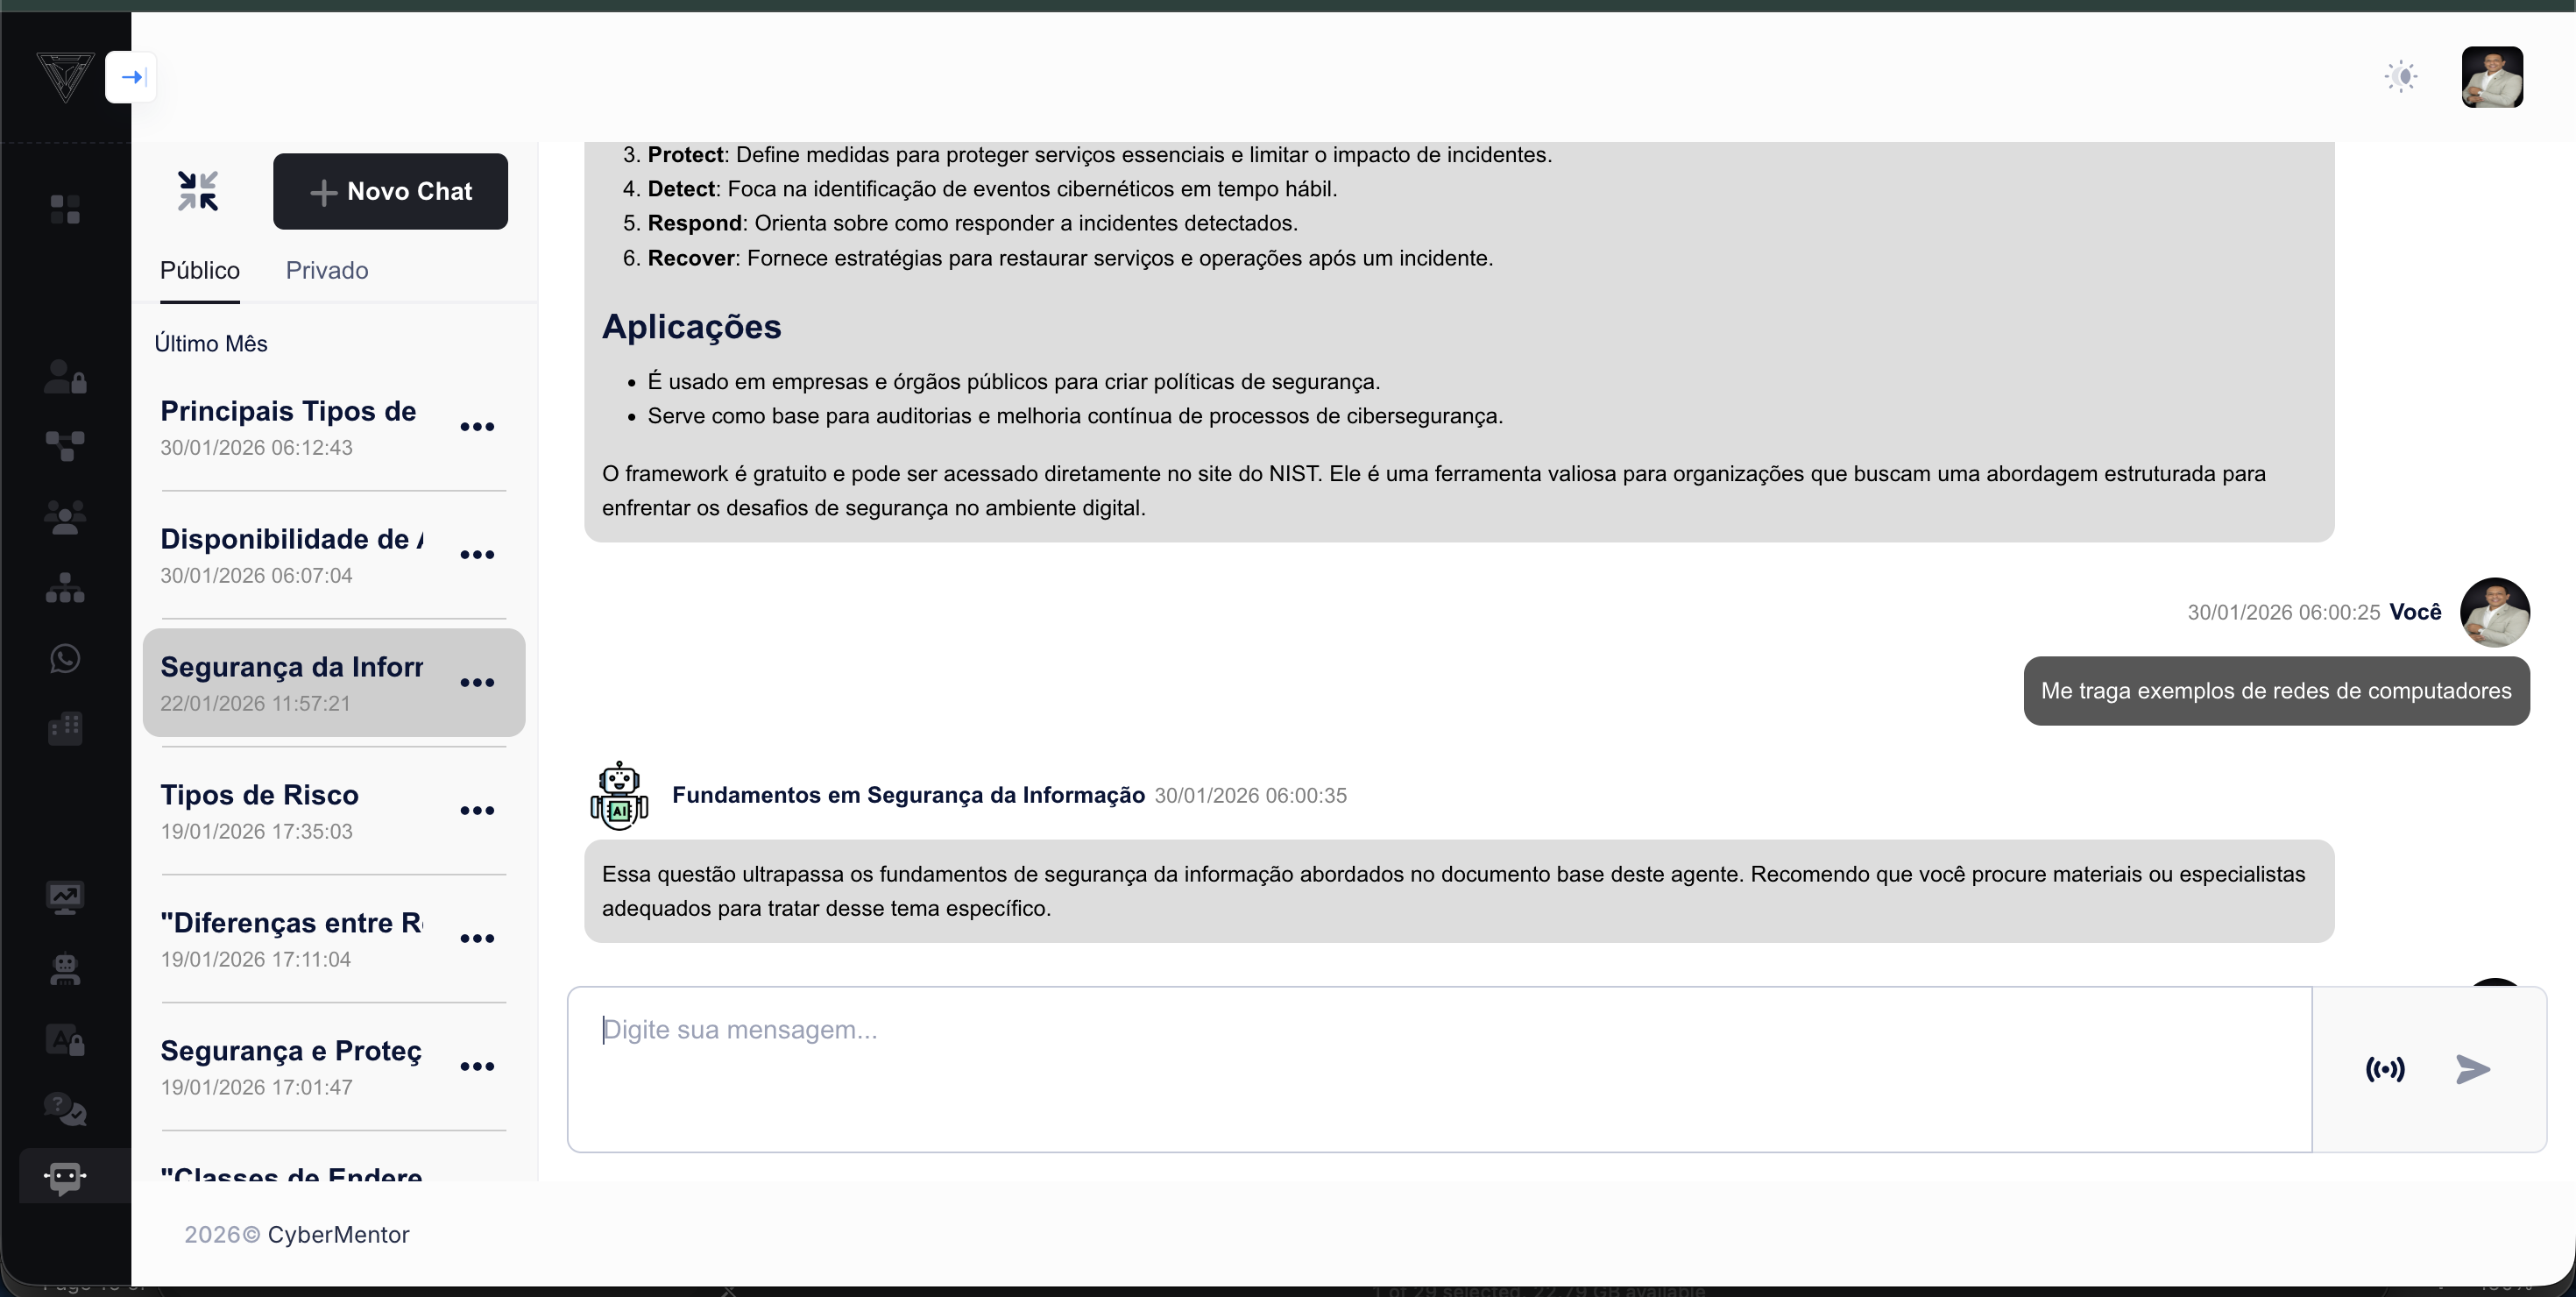Focus the Digite sua mensagem input field
Screen dimensions: 2576x1297
click(1438, 1068)
